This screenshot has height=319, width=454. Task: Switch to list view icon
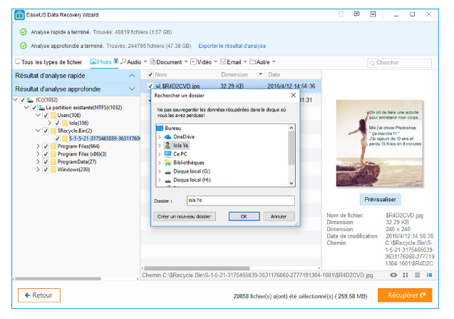click(x=417, y=275)
